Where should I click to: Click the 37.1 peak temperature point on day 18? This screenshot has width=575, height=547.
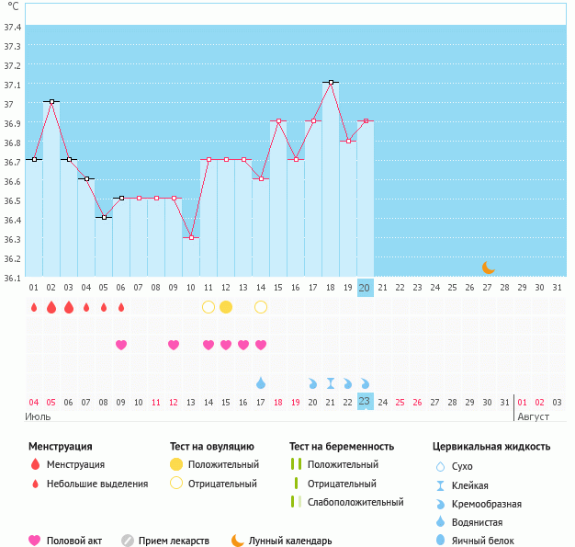coord(331,83)
